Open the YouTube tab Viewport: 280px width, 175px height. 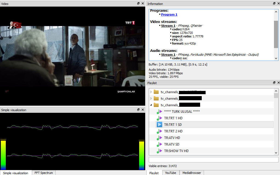coord(170,173)
